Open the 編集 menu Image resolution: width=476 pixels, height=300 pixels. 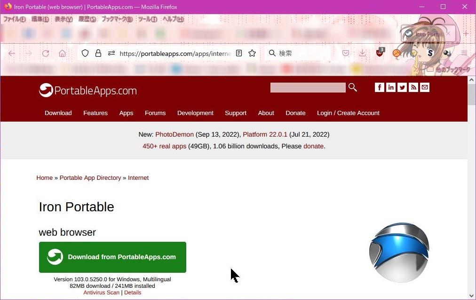click(x=40, y=19)
